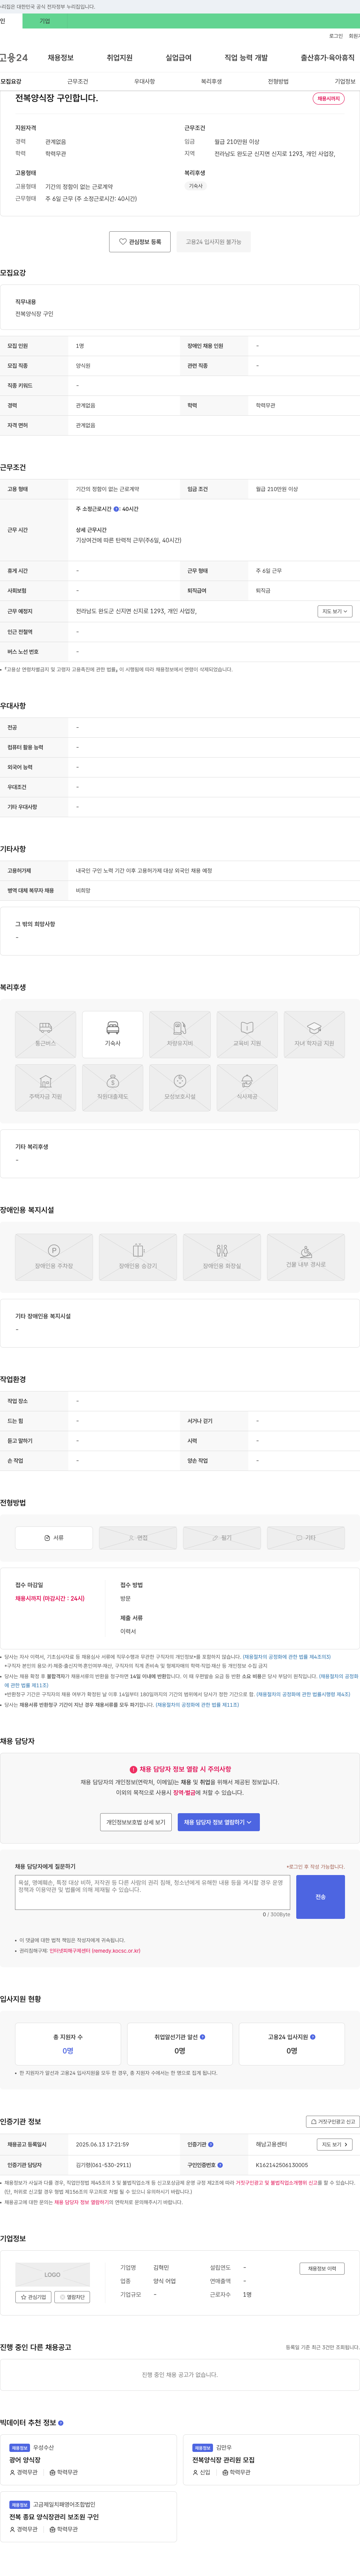Click the 장애인용 승강기 icon
The width and height of the screenshot is (360, 2576).
tap(138, 1257)
